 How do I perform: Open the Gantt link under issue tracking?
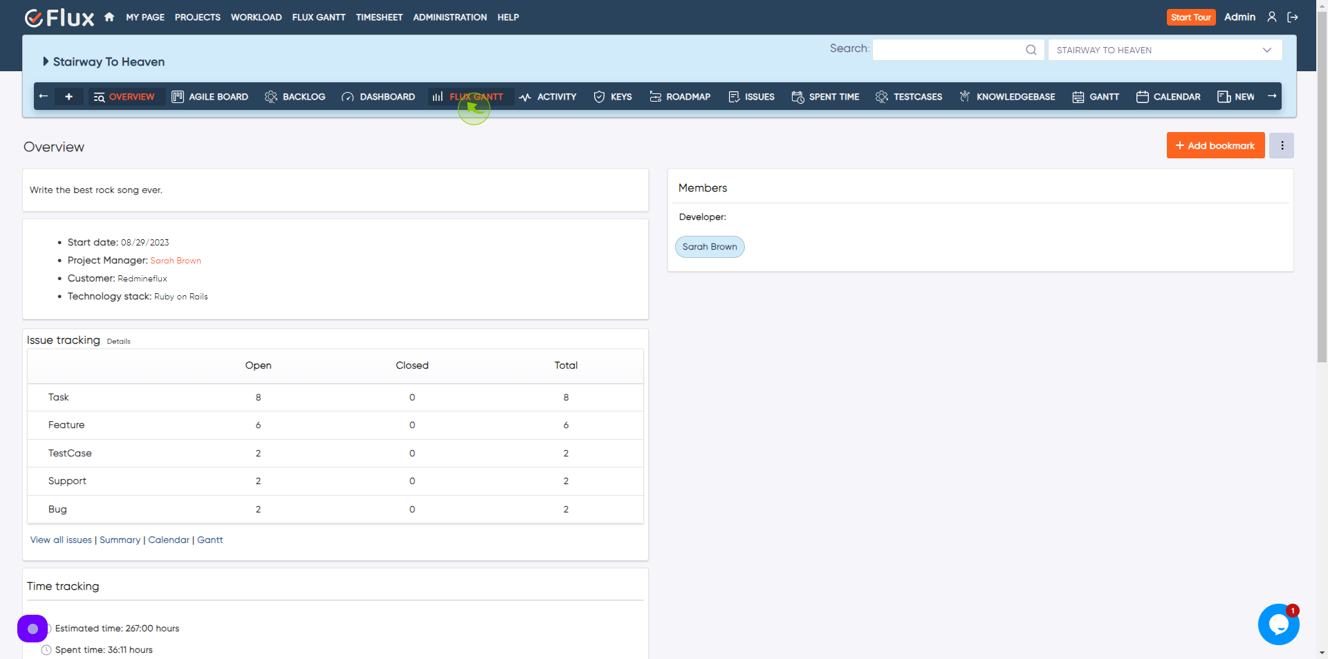210,540
